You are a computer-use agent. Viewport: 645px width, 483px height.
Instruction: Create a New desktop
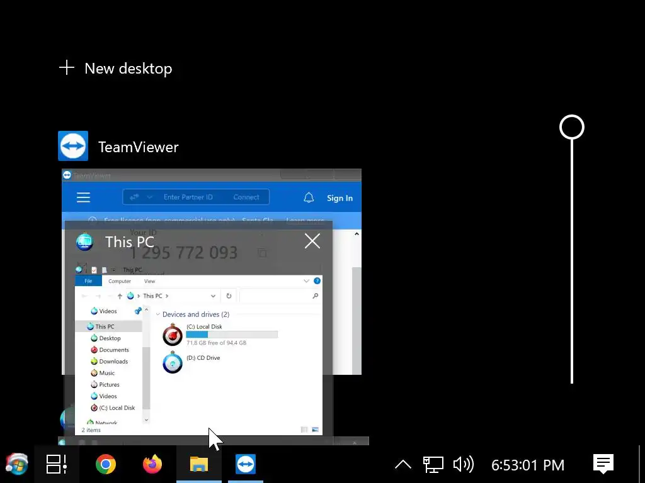(x=116, y=68)
